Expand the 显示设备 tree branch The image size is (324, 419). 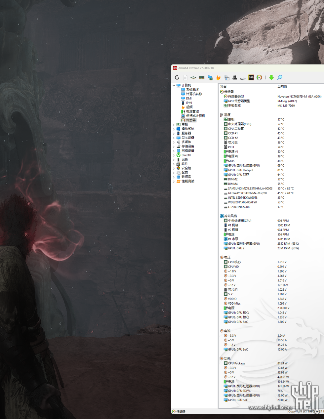[x=174, y=138]
